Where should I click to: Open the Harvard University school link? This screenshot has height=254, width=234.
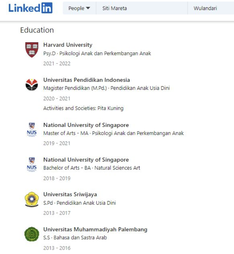[68, 45]
